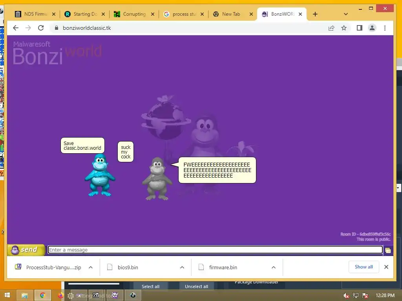This screenshot has height=301, width=402.
Task: Click the gray Bonzi character
Action: (x=157, y=179)
